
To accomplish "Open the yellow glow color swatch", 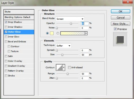I will [52, 33].
